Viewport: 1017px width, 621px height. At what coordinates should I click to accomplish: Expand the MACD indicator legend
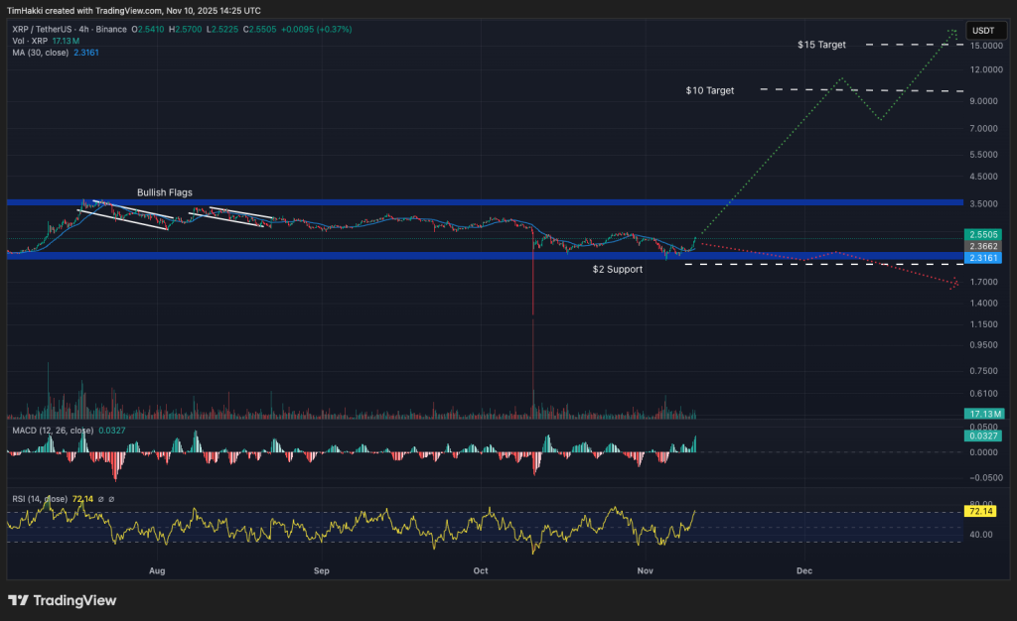pyautogui.click(x=55, y=431)
